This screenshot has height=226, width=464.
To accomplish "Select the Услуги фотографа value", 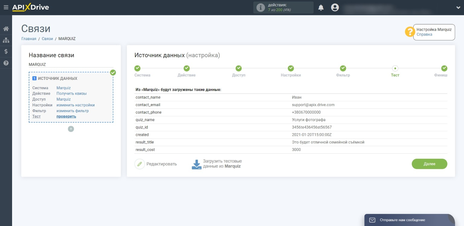I will click(309, 120).
